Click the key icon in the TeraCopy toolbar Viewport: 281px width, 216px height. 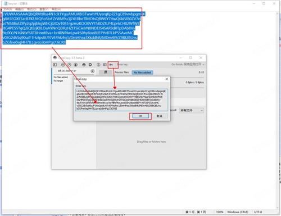(111, 65)
